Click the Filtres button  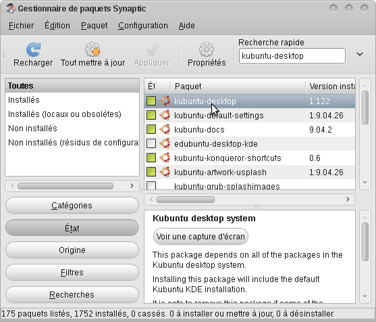(x=72, y=273)
